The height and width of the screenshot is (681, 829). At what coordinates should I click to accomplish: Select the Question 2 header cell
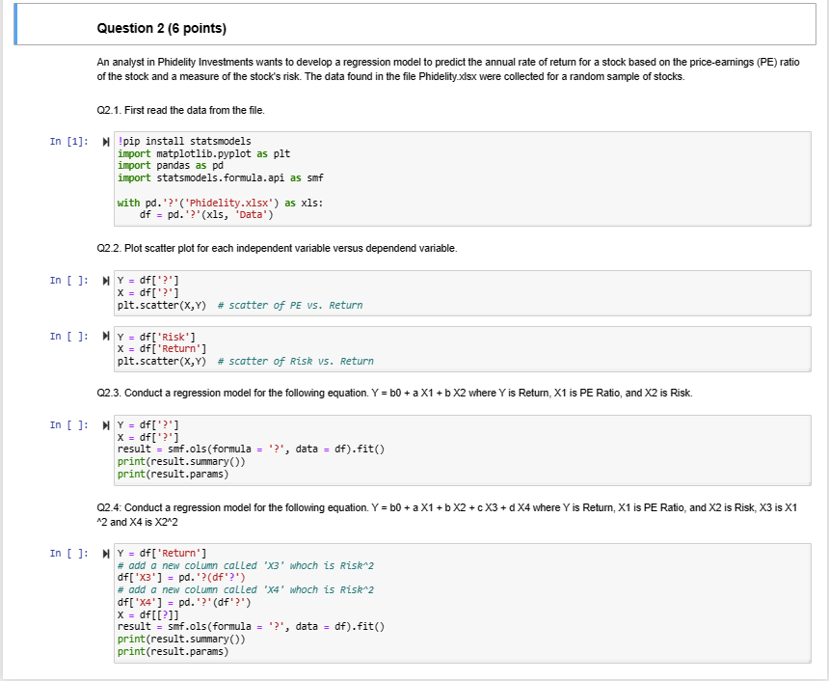(x=162, y=29)
